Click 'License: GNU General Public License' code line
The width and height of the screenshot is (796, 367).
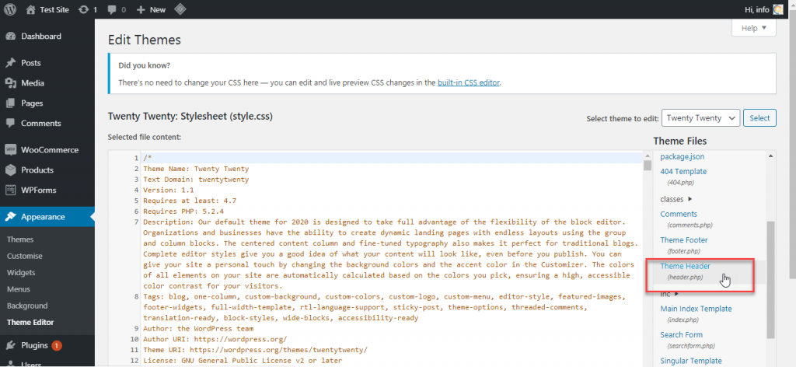pyautogui.click(x=243, y=361)
